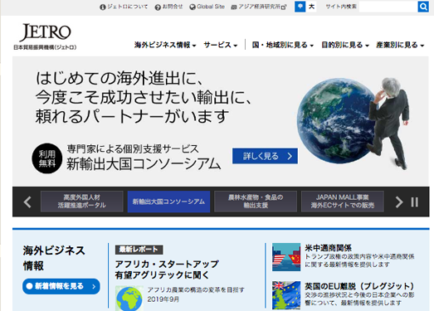Show next carousel slide arrow
Image resolution: width=434 pixels, height=311 pixels.
tap(399, 202)
